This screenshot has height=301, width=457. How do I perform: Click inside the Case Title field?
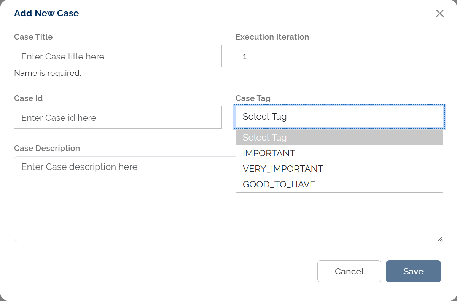click(x=118, y=56)
